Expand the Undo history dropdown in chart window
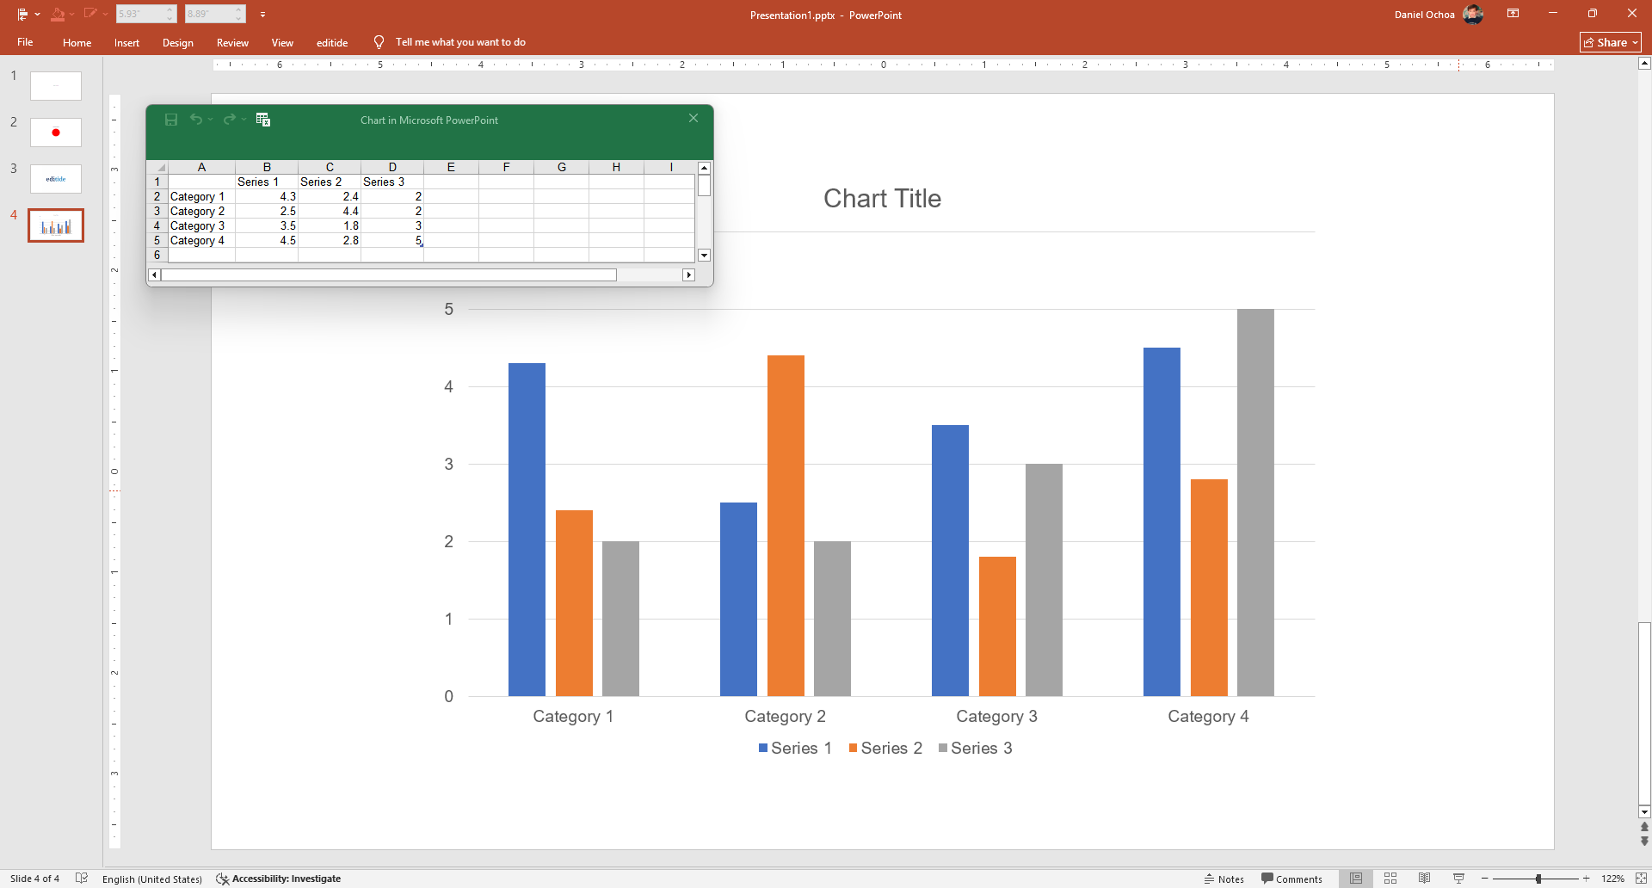 point(210,120)
